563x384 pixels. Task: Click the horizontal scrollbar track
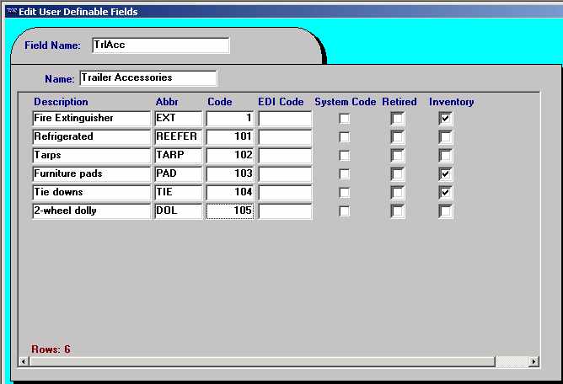(x=253, y=361)
